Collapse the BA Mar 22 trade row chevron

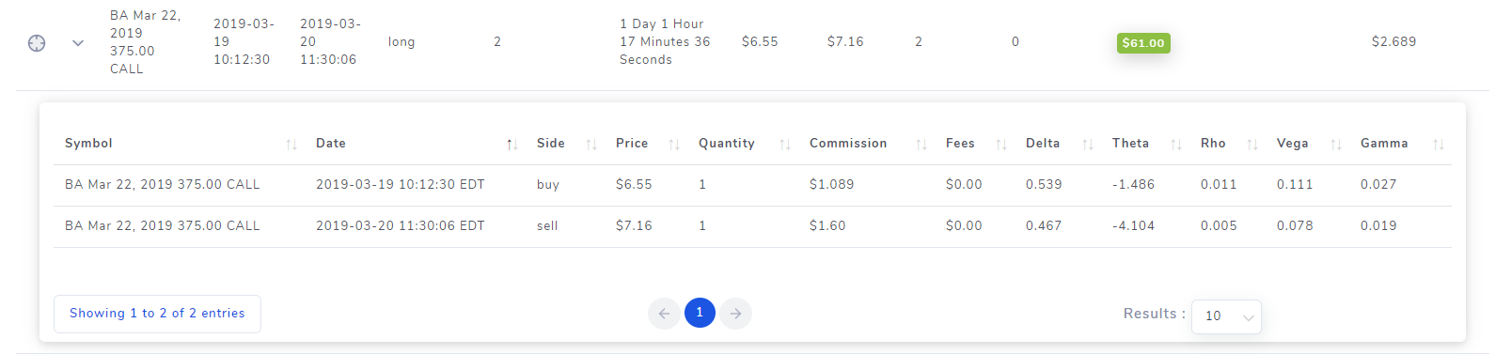(78, 42)
